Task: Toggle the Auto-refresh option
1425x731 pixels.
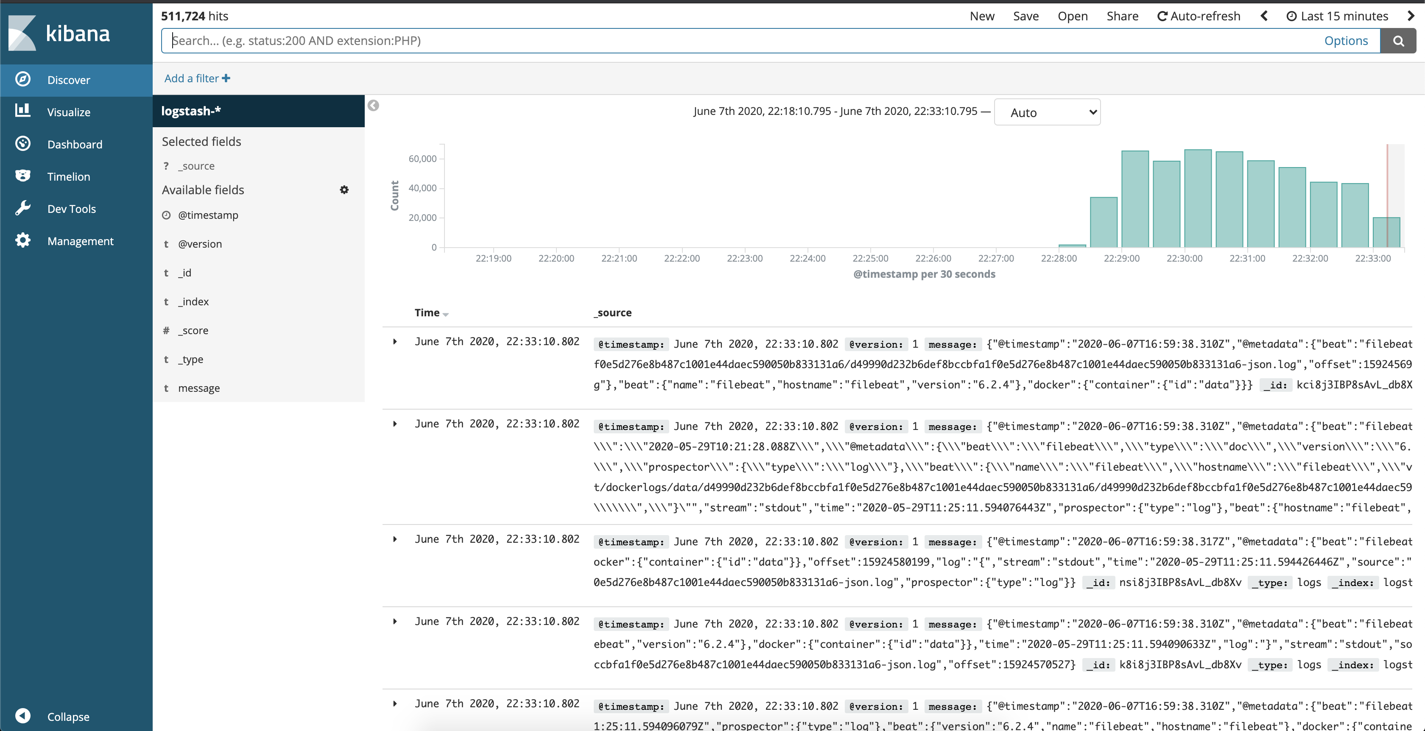Action: [1199, 16]
